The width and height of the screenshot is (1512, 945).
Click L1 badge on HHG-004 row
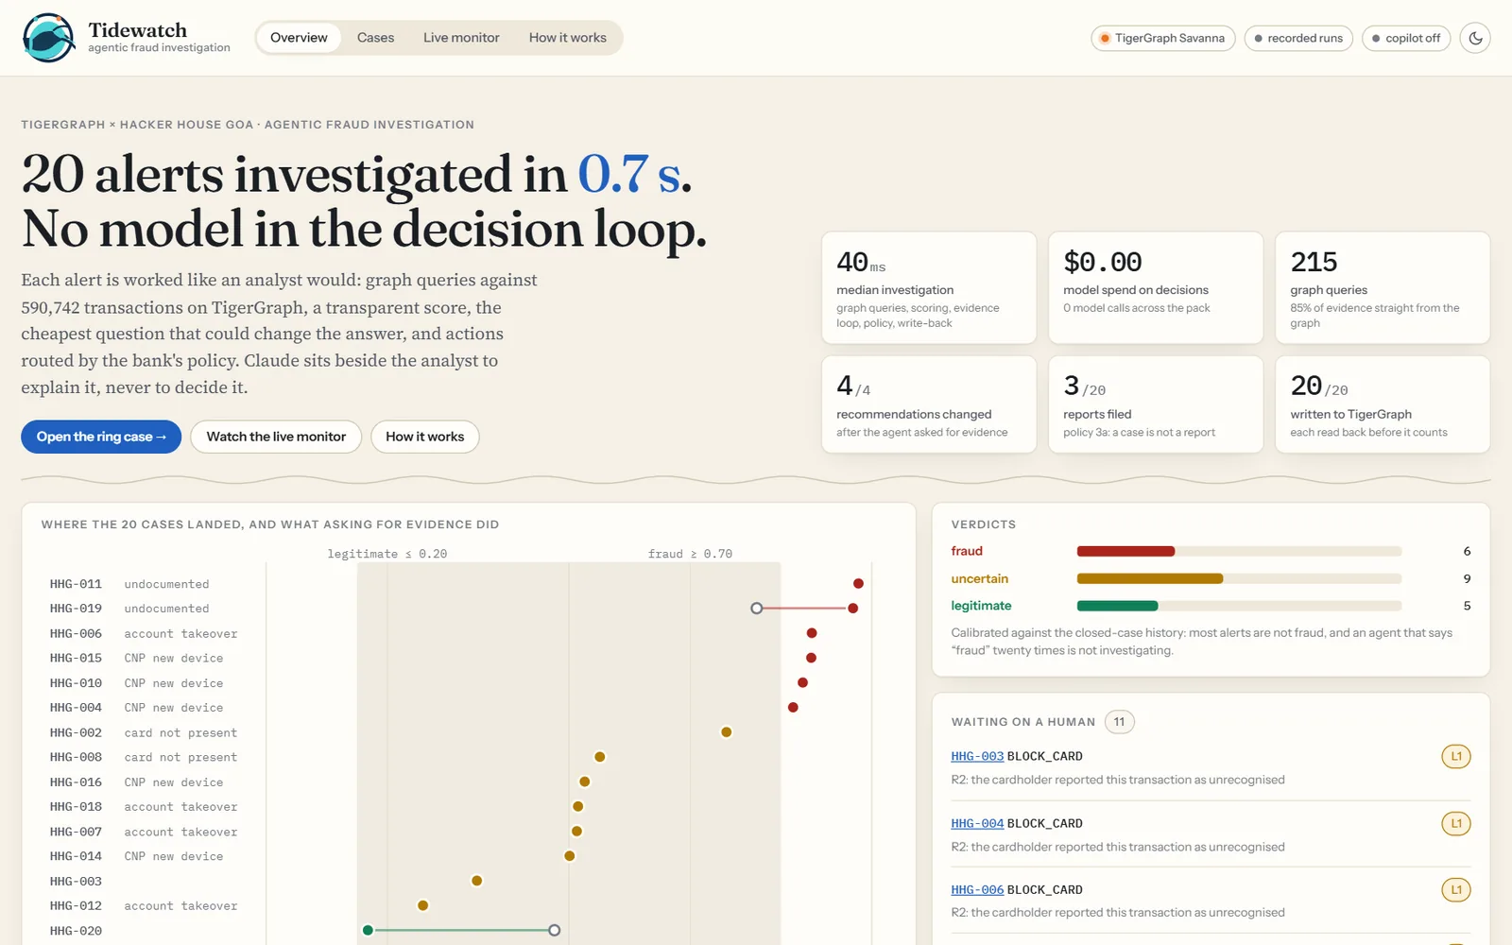(1456, 823)
